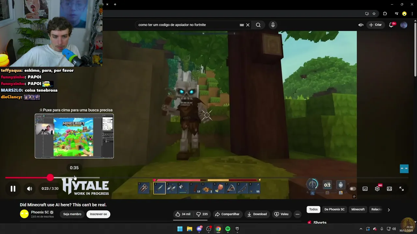This screenshot has height=234, width=417.
Task: Switch to theater mode view
Action: pyautogui.click(x=389, y=189)
